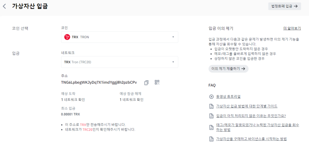Submit a deposit appeal (이의 제기 제출하기)
This screenshot has width=309, height=144.
tap(228, 69)
